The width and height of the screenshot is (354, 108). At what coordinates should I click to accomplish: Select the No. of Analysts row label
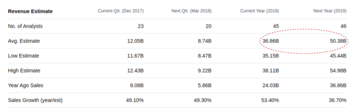click(25, 26)
